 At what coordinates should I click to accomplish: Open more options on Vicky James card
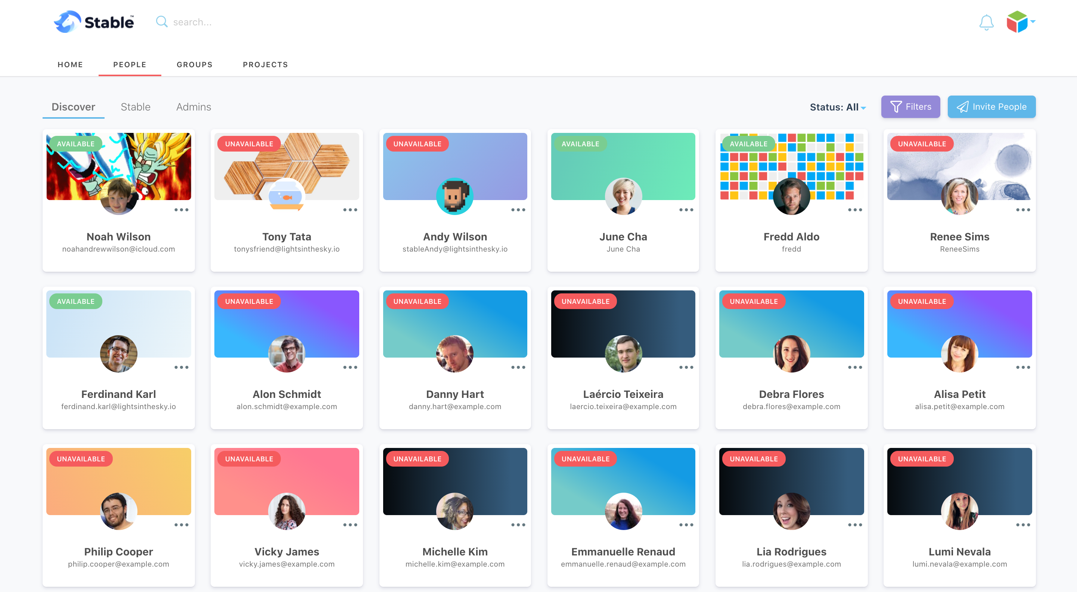pyautogui.click(x=350, y=525)
